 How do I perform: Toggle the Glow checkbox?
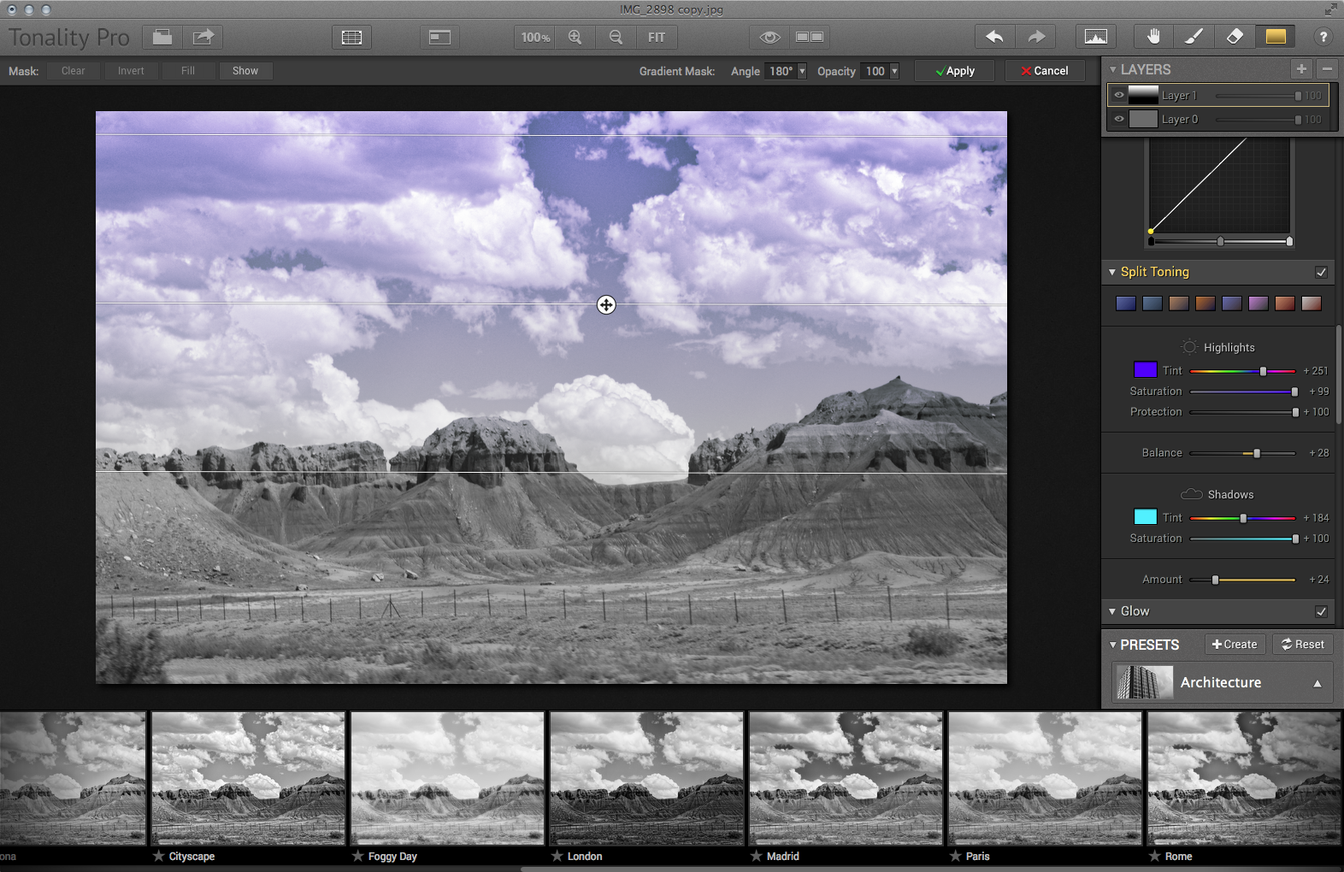pyautogui.click(x=1321, y=611)
